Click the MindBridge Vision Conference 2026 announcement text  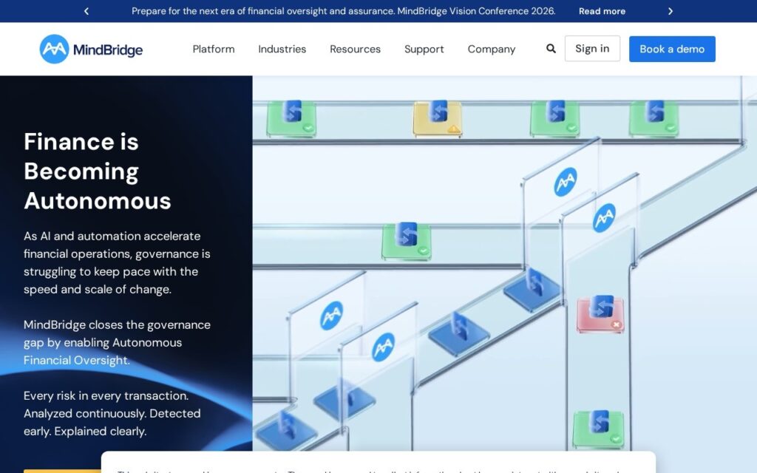[x=343, y=11]
